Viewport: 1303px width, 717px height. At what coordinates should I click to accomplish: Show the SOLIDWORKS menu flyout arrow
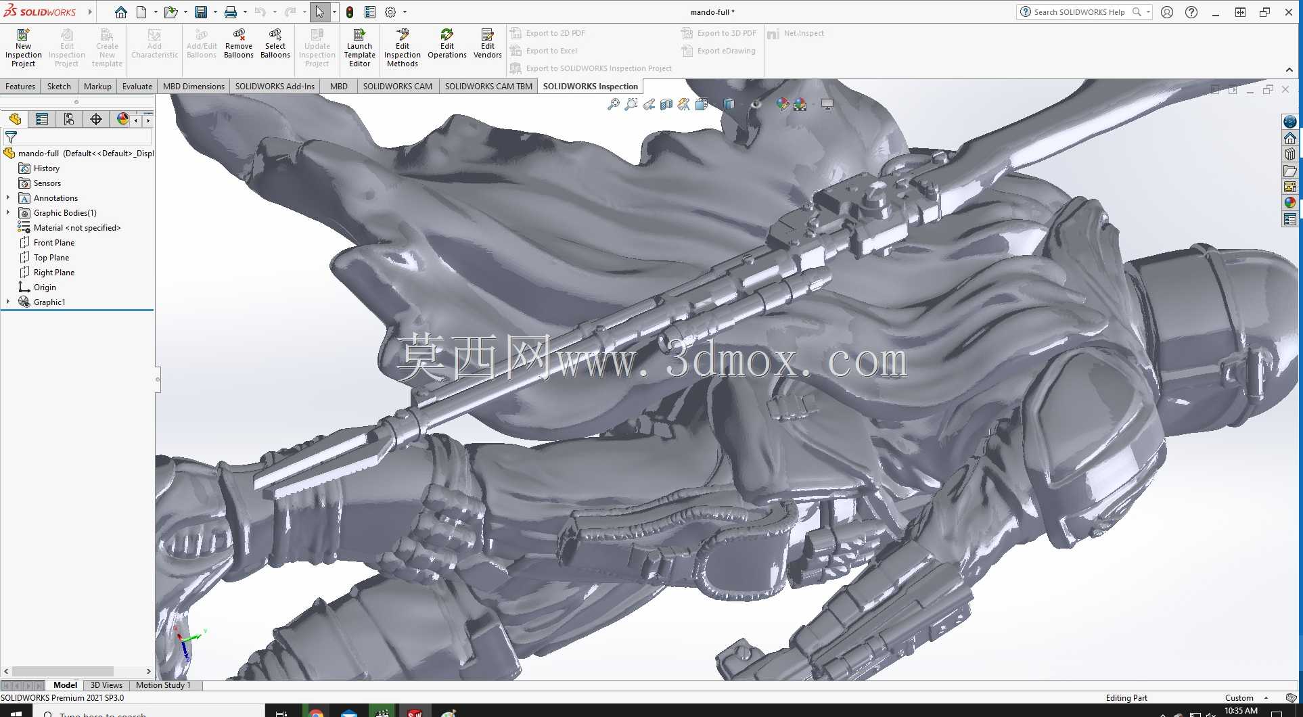click(x=90, y=12)
